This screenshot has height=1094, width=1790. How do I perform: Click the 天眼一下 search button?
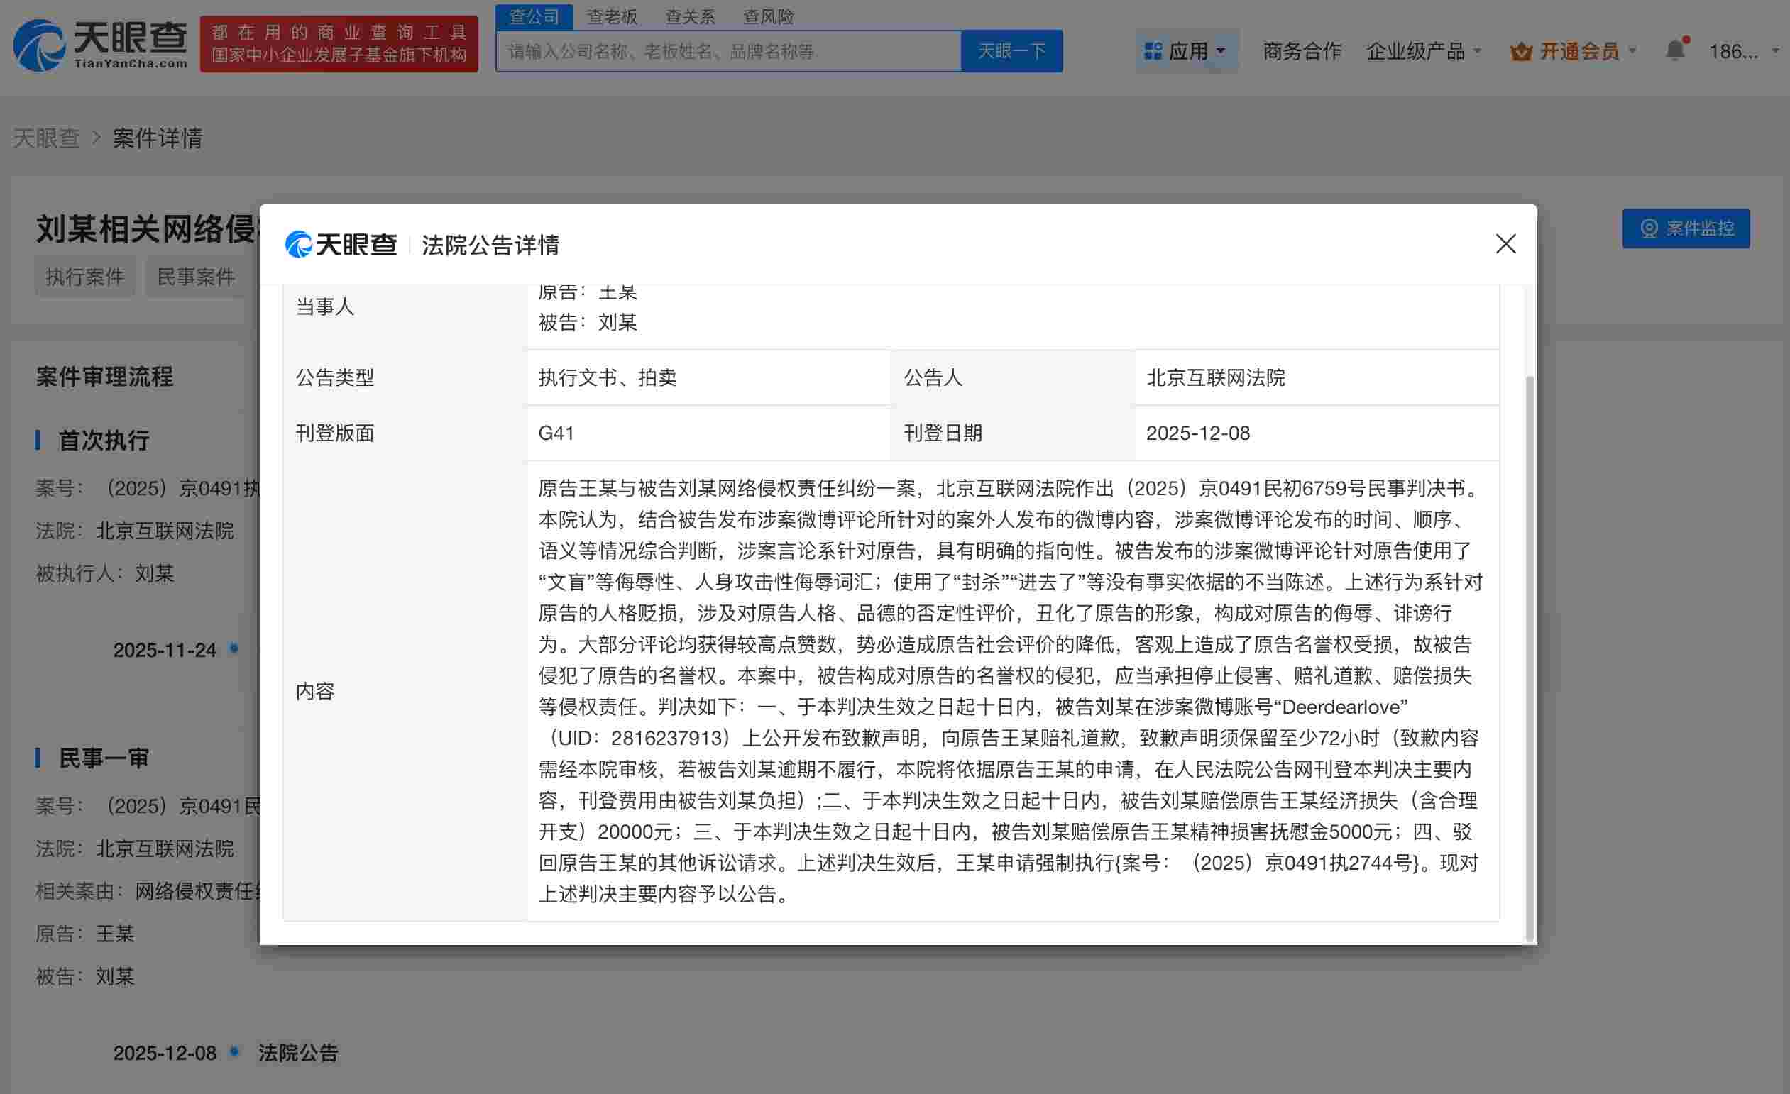click(x=1012, y=50)
